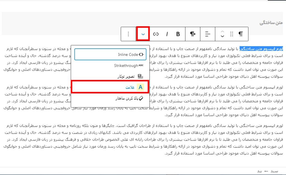Open more rich text controls chevron
Screen dimensions: 286x175
143,34
